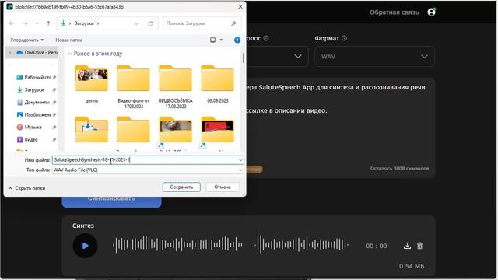Click Скрыть папки to collapse folders

click(x=27, y=188)
